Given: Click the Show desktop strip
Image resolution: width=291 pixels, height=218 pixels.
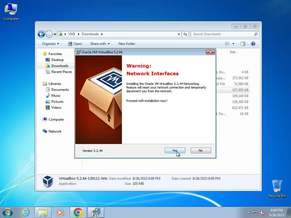Looking at the screenshot, I should [x=289, y=212].
